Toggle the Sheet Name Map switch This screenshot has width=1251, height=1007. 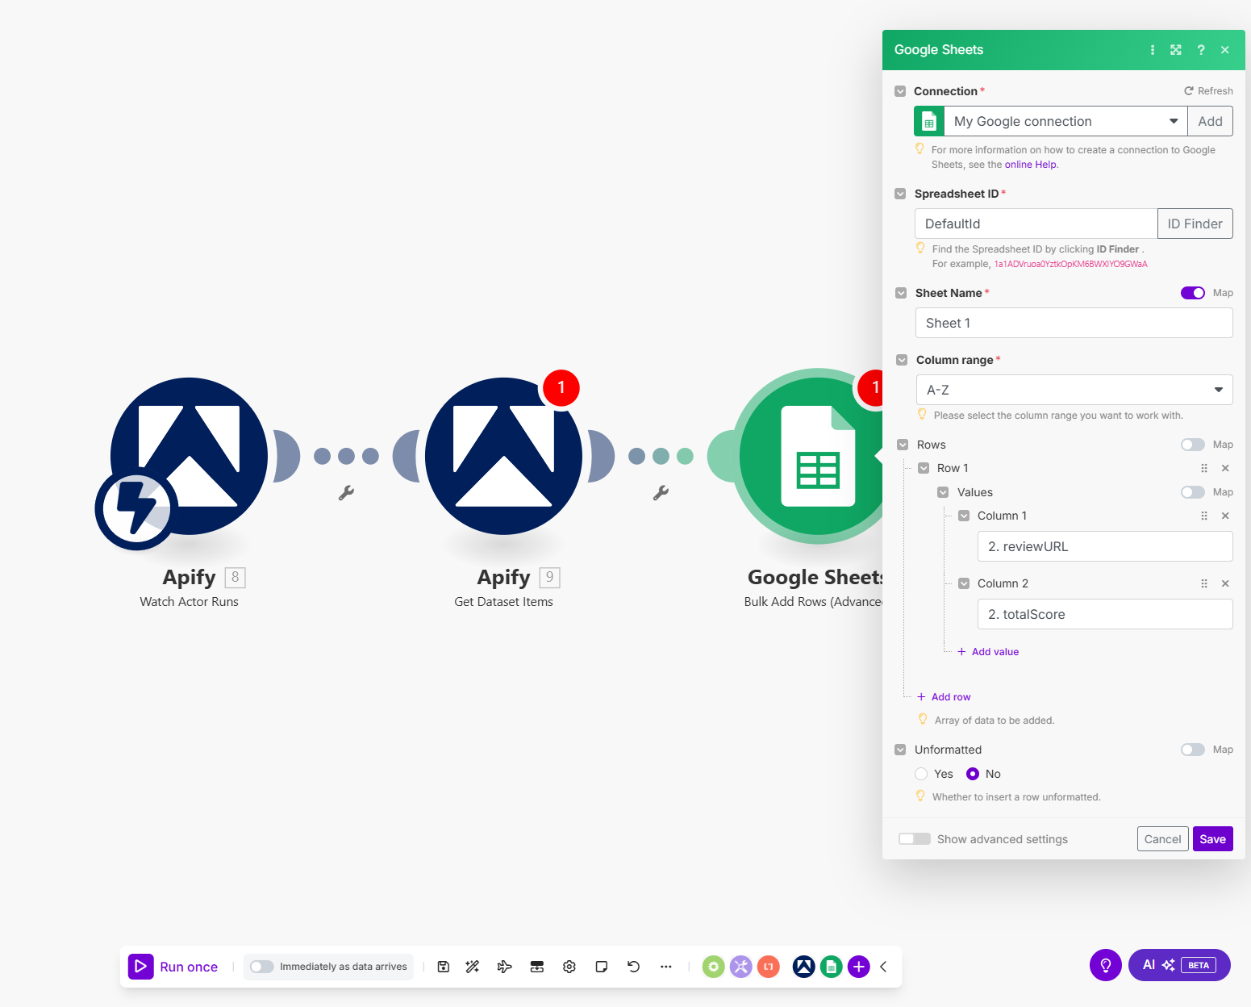tap(1192, 293)
